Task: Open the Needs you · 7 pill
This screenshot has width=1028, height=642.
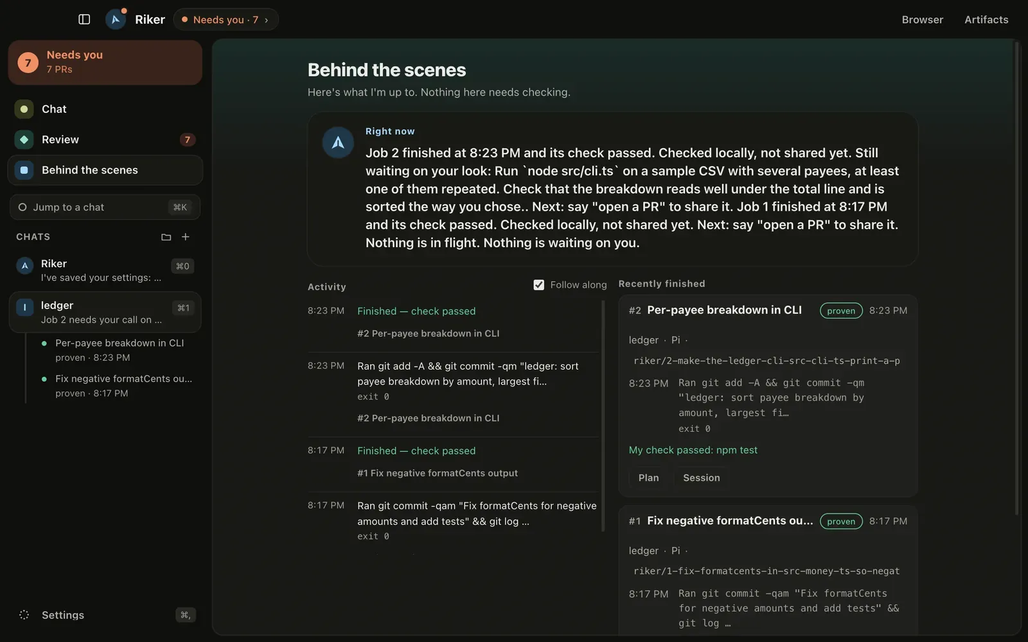Action: [226, 19]
